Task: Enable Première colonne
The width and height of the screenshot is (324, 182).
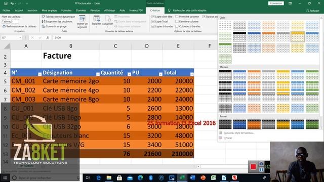Action: coord(177,17)
